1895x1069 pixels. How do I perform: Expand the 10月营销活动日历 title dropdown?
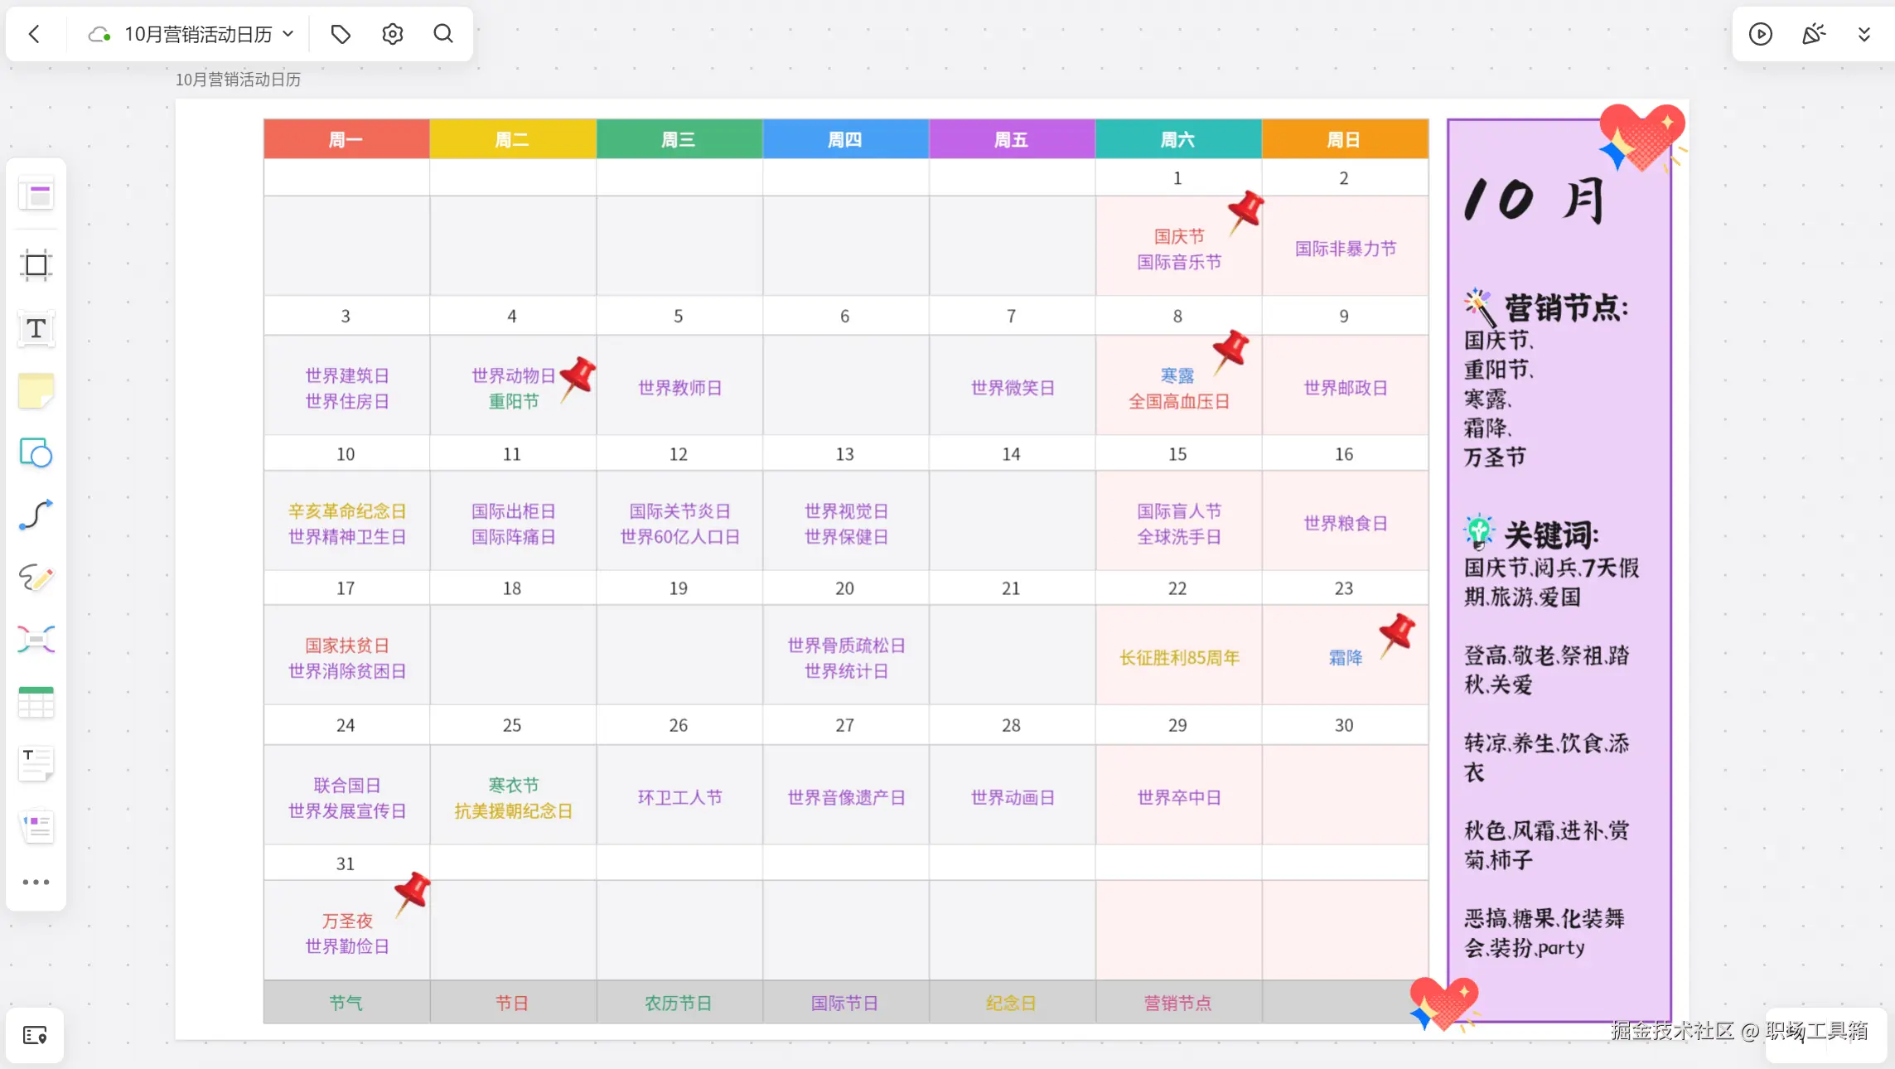point(288,34)
